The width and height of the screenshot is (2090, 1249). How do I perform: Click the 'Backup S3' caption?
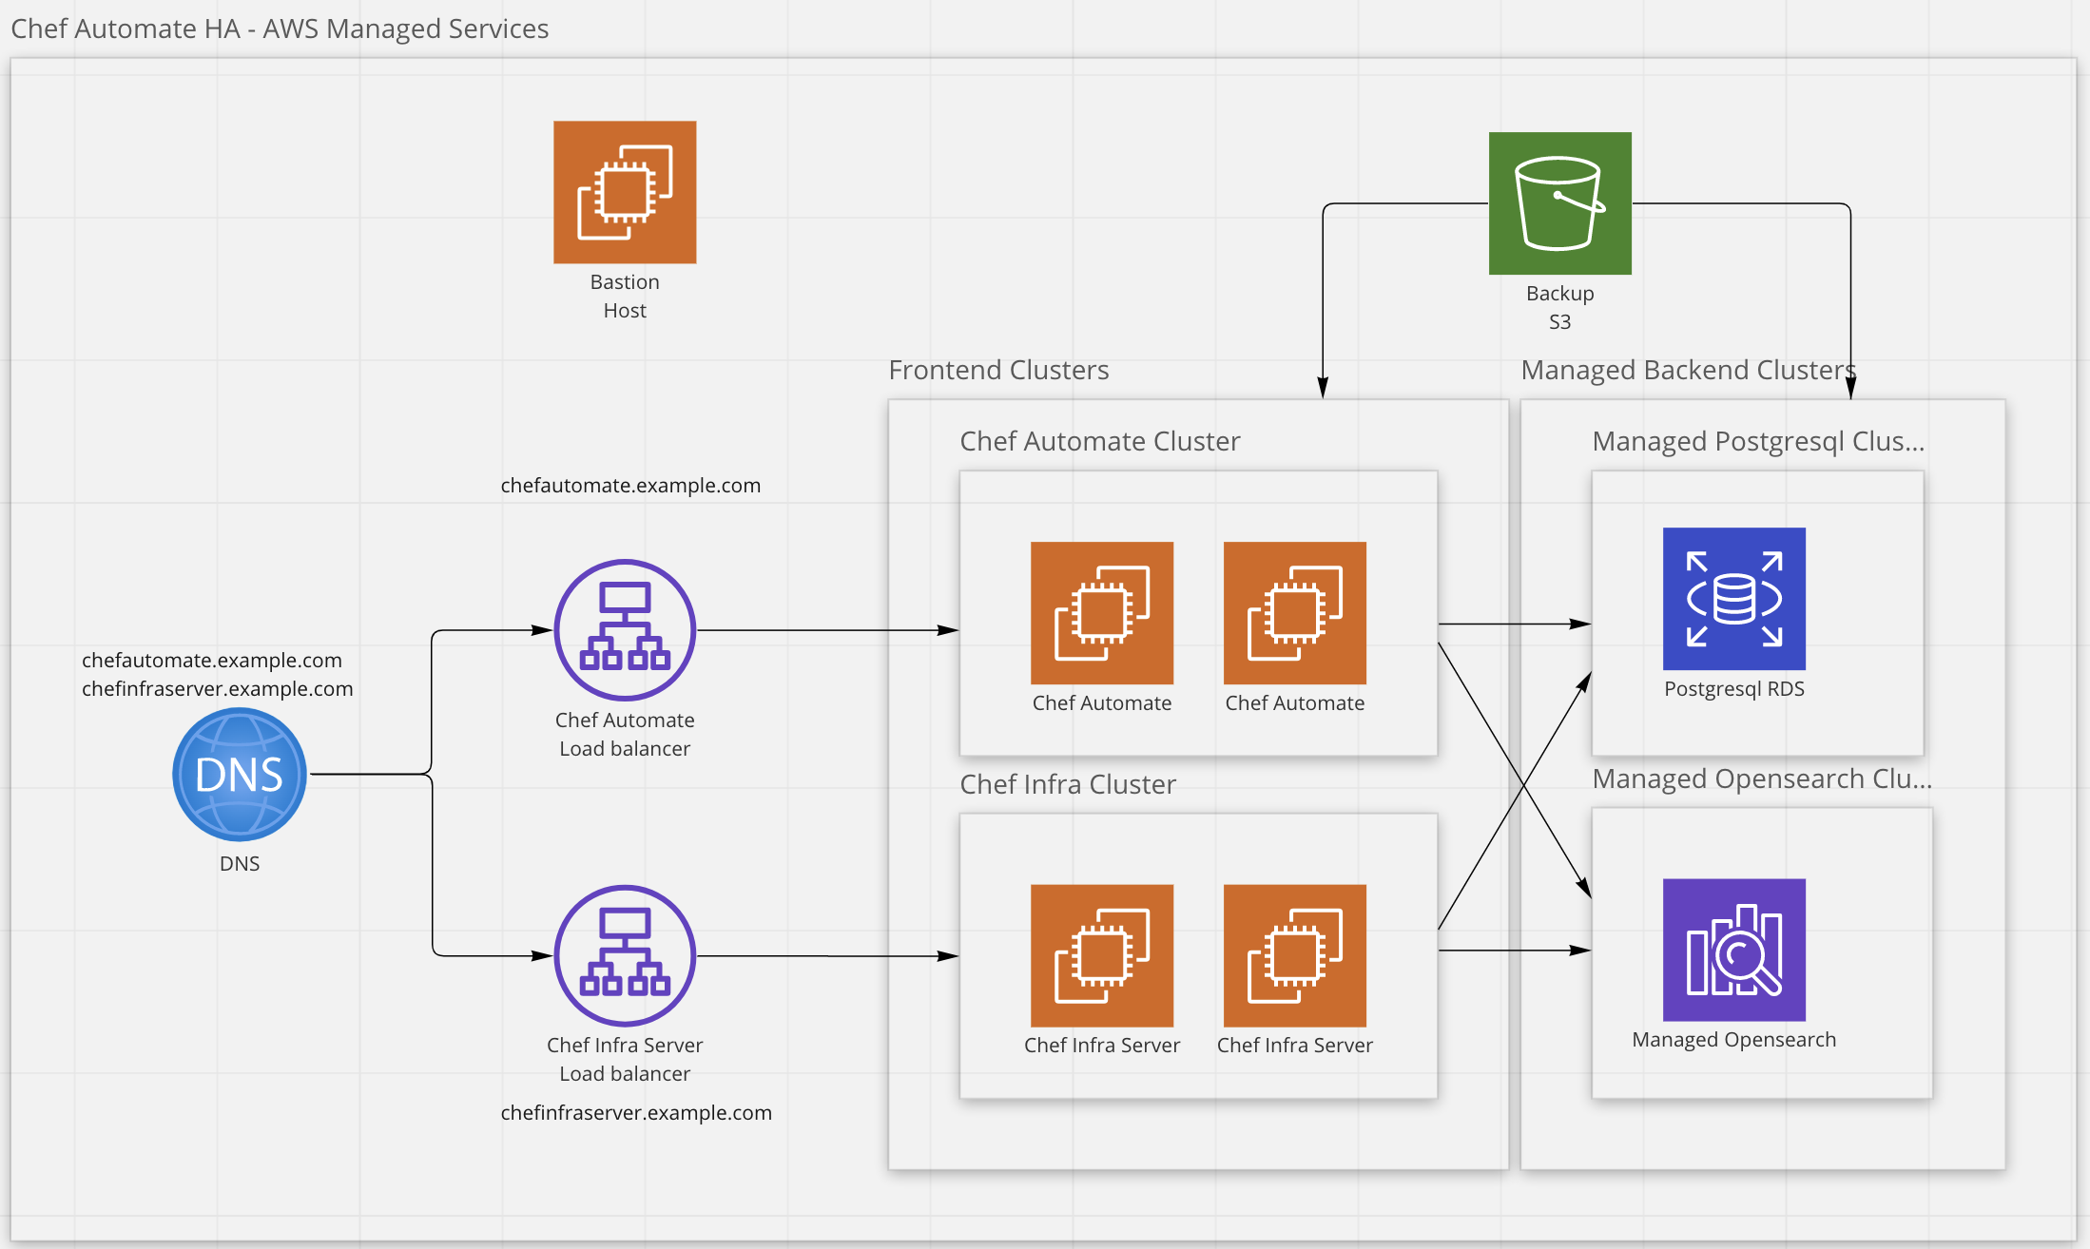[1560, 307]
